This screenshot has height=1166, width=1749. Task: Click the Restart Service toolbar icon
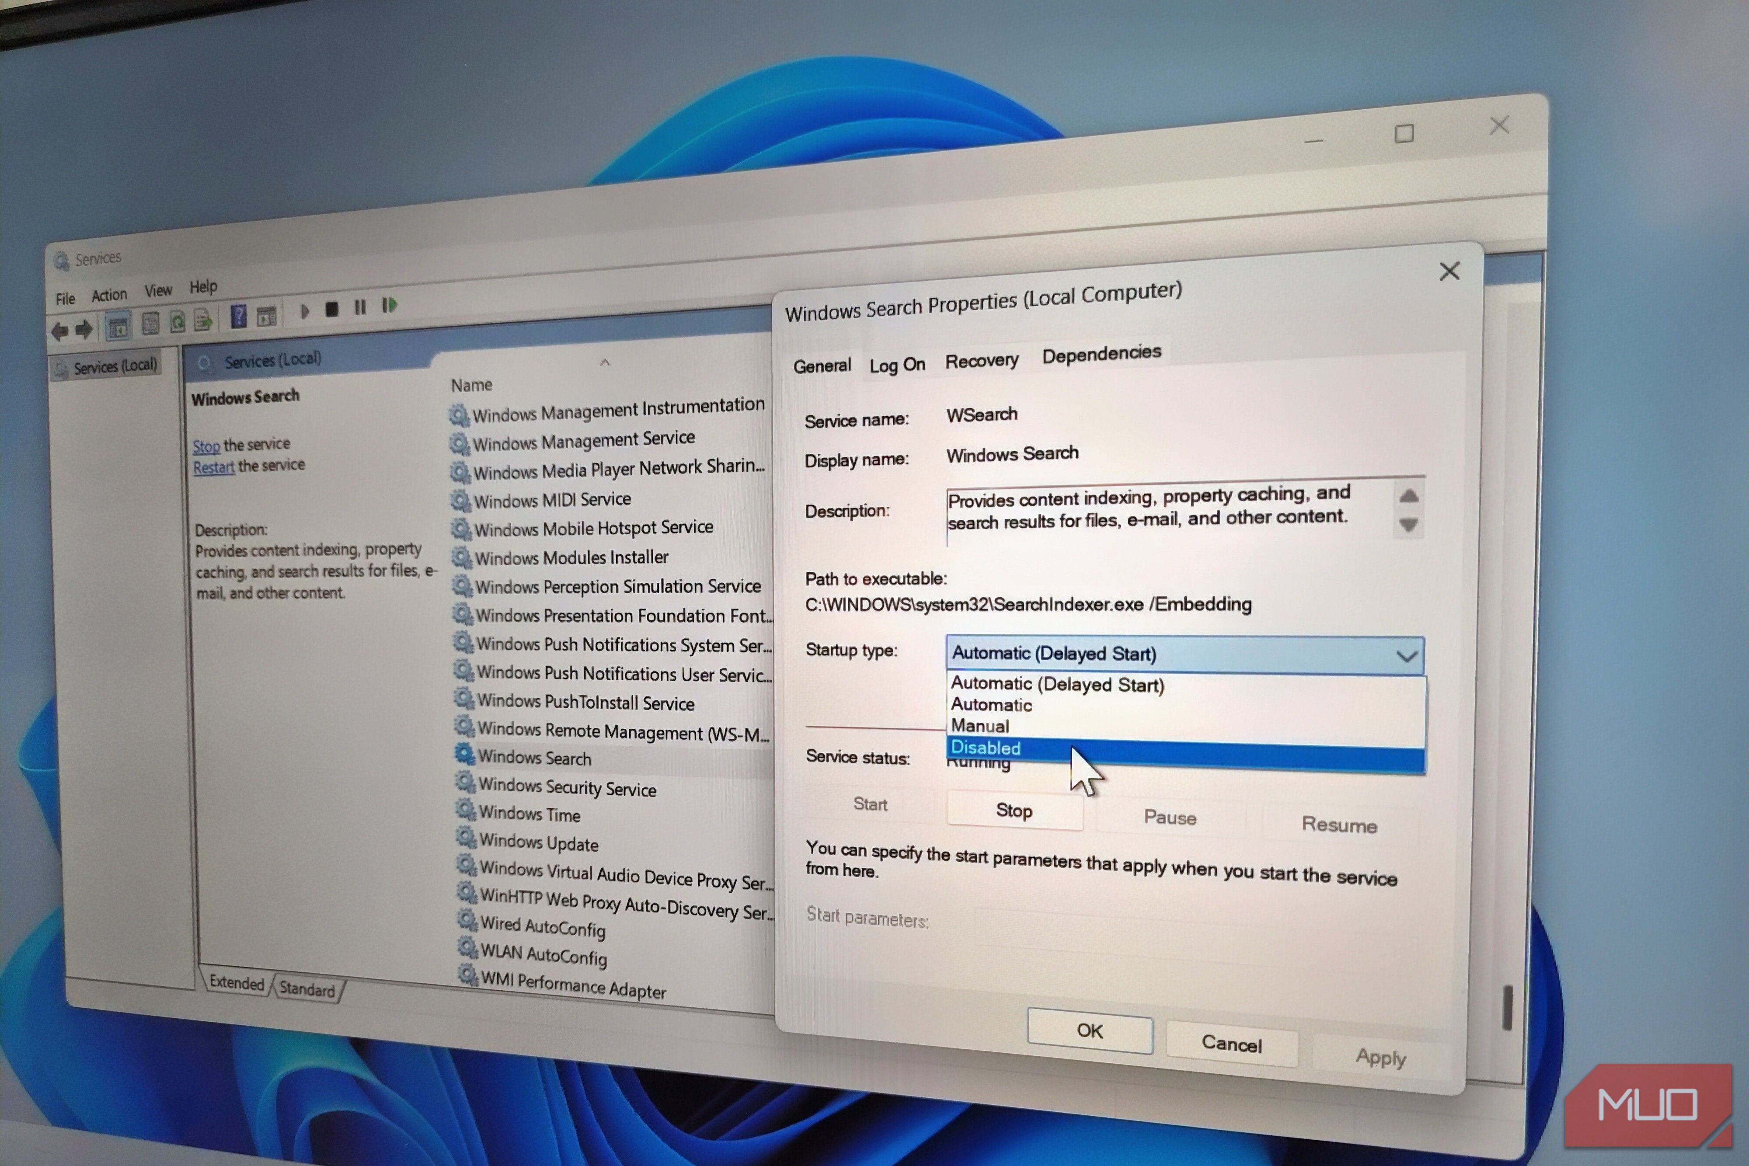click(x=390, y=305)
